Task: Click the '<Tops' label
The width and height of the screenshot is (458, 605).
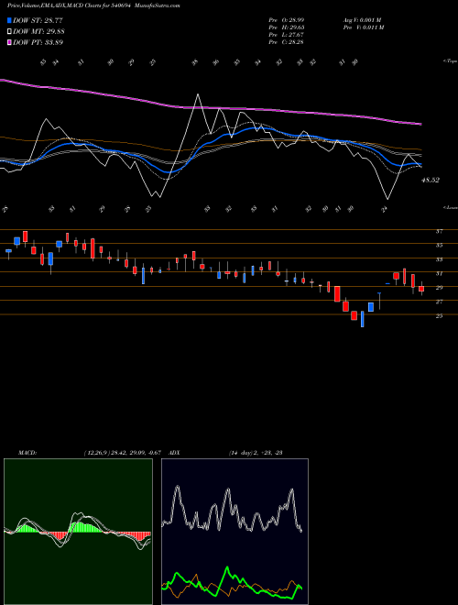Action: pyautogui.click(x=450, y=61)
